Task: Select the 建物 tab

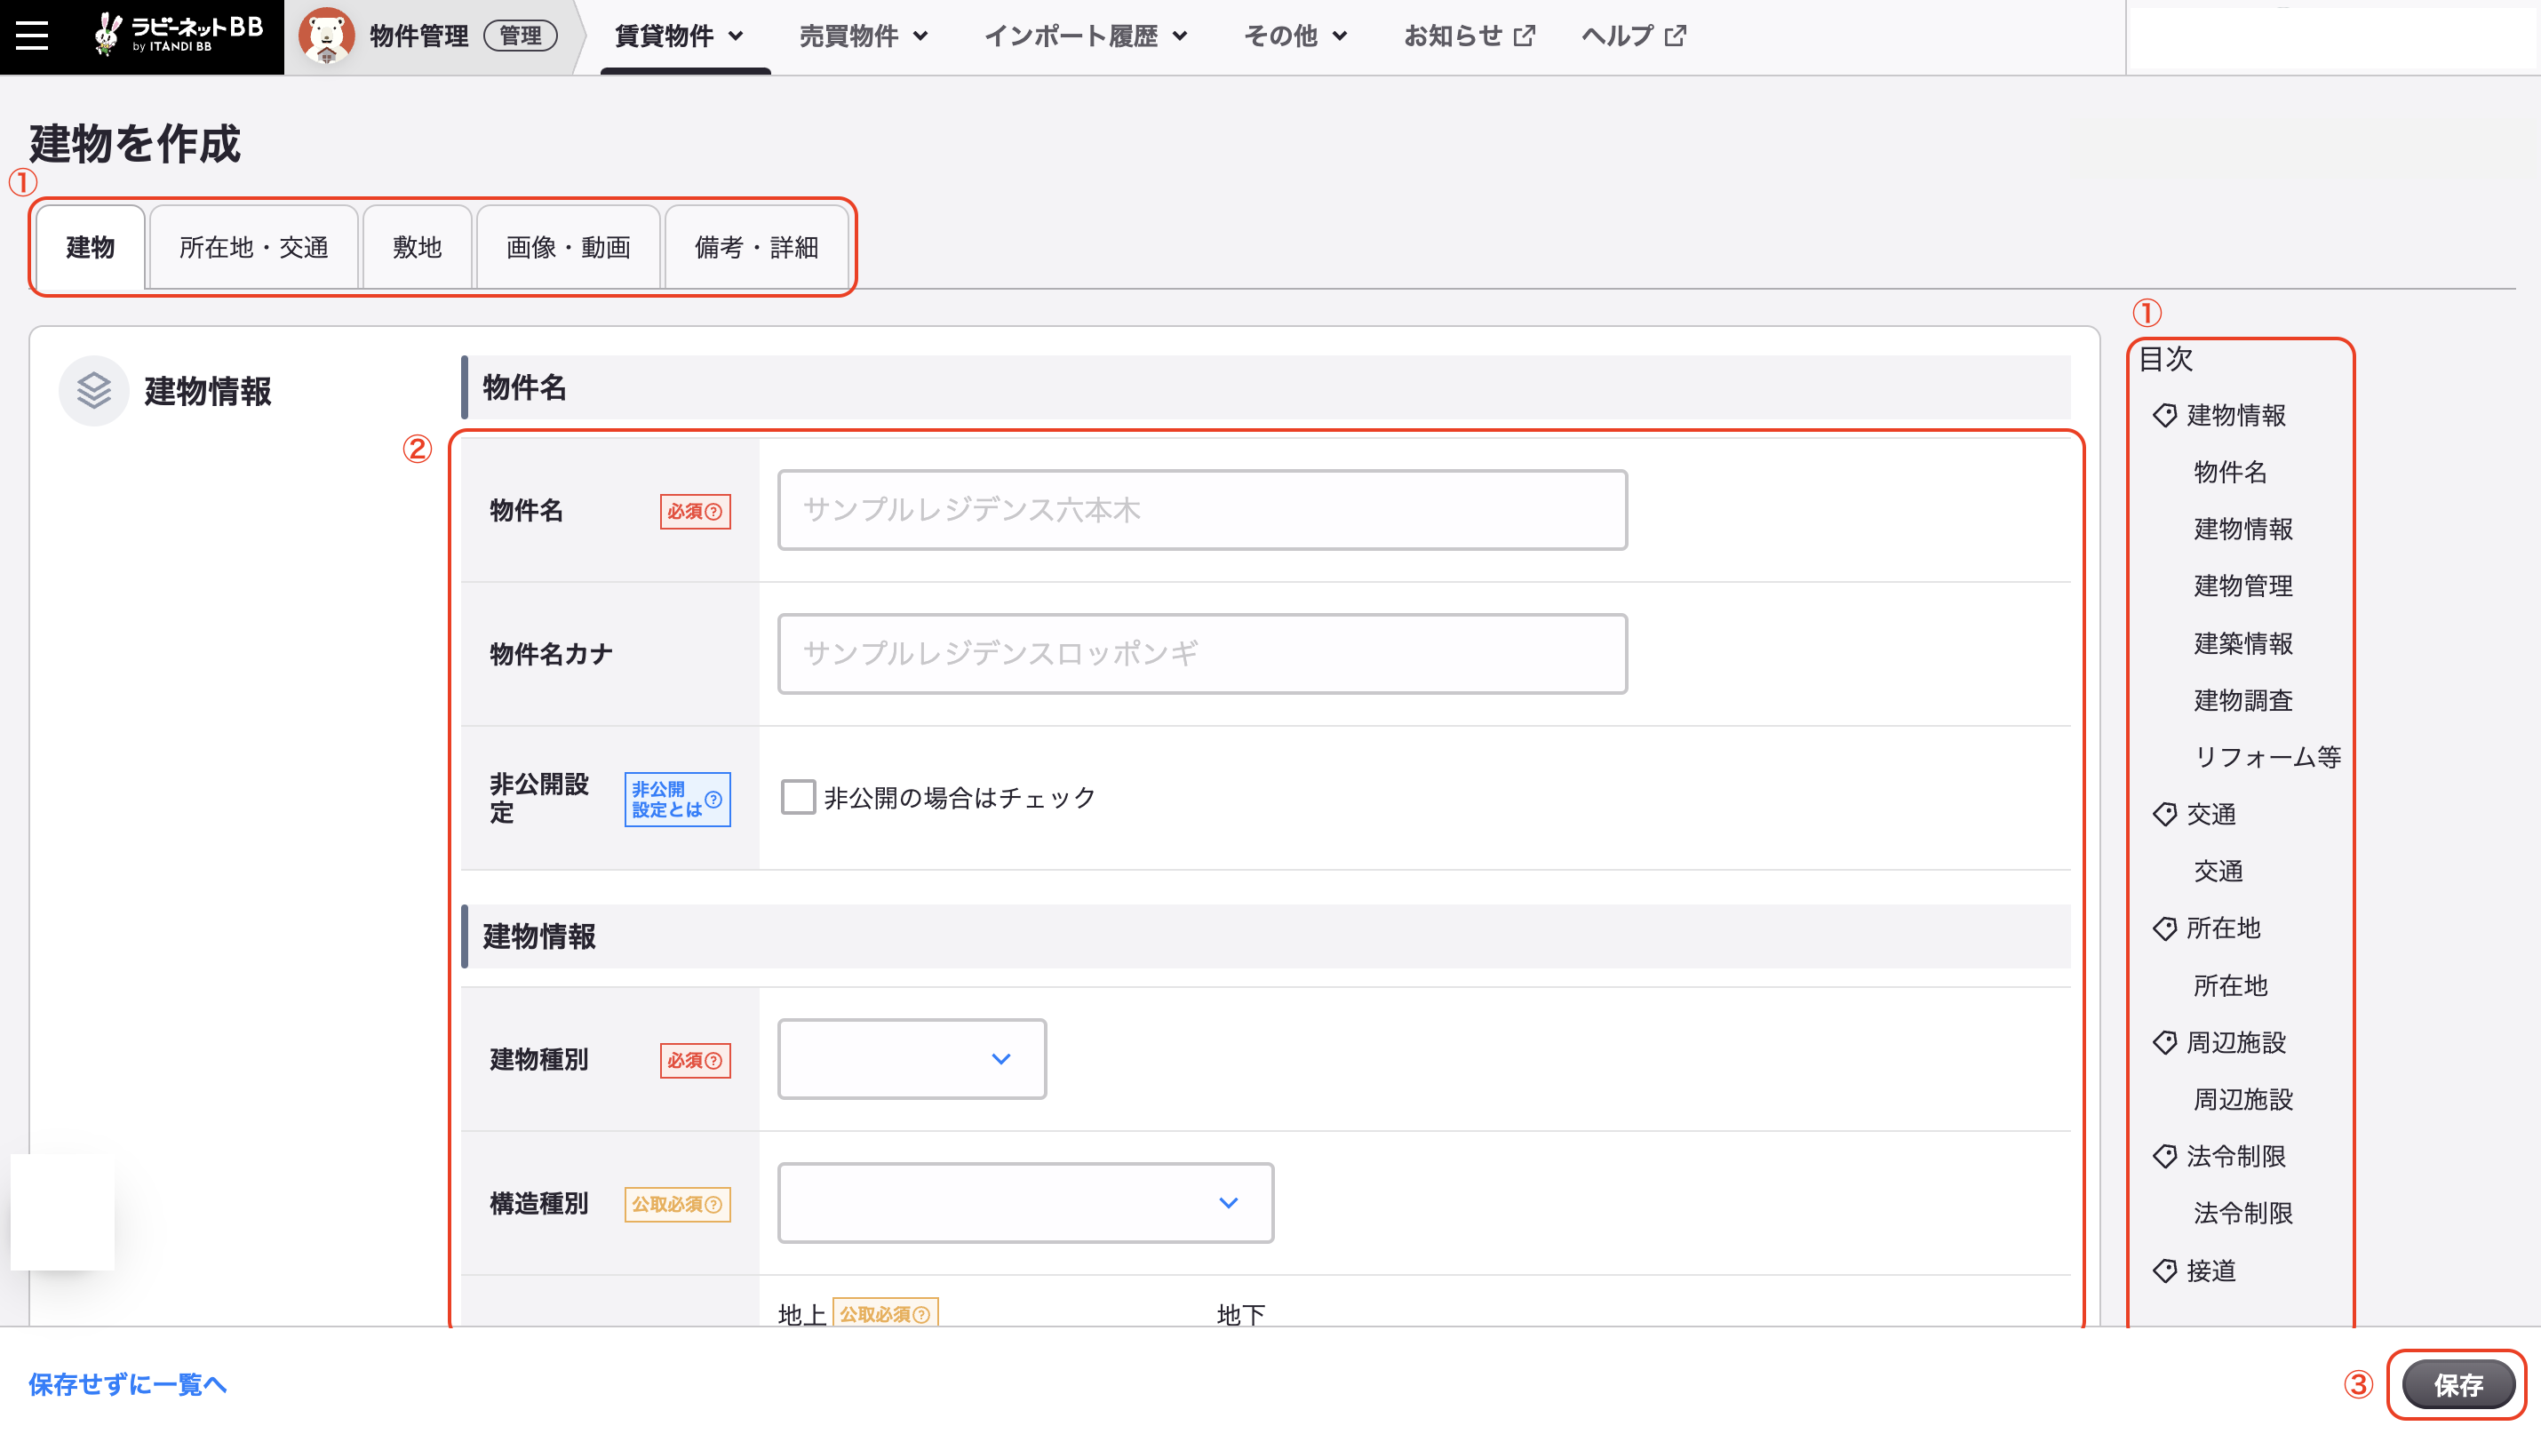Action: 91,248
